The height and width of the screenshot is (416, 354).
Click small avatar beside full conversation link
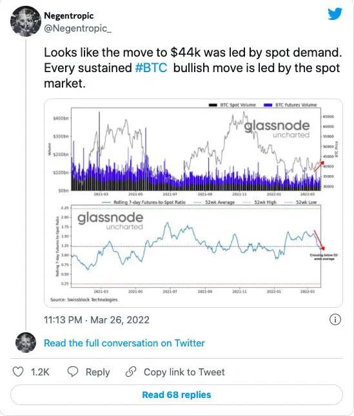coord(26,343)
